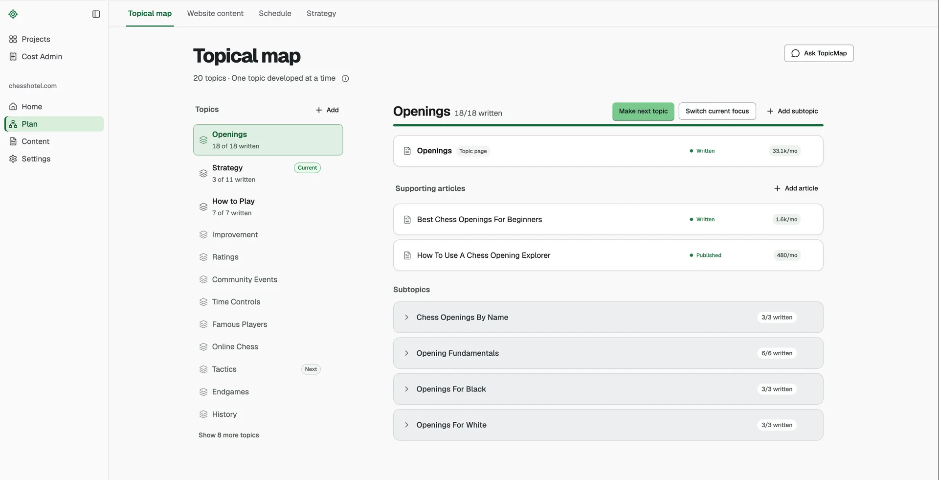Click layers icon next to Tactics
This screenshot has width=939, height=480.
click(203, 369)
